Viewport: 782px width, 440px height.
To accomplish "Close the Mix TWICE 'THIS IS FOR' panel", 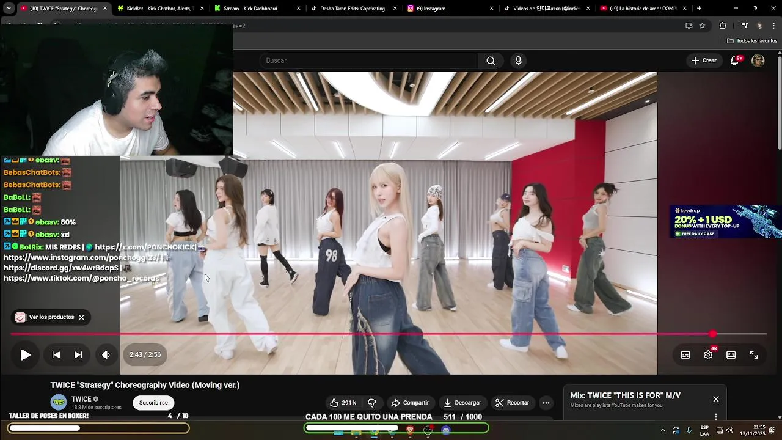I will [x=716, y=399].
